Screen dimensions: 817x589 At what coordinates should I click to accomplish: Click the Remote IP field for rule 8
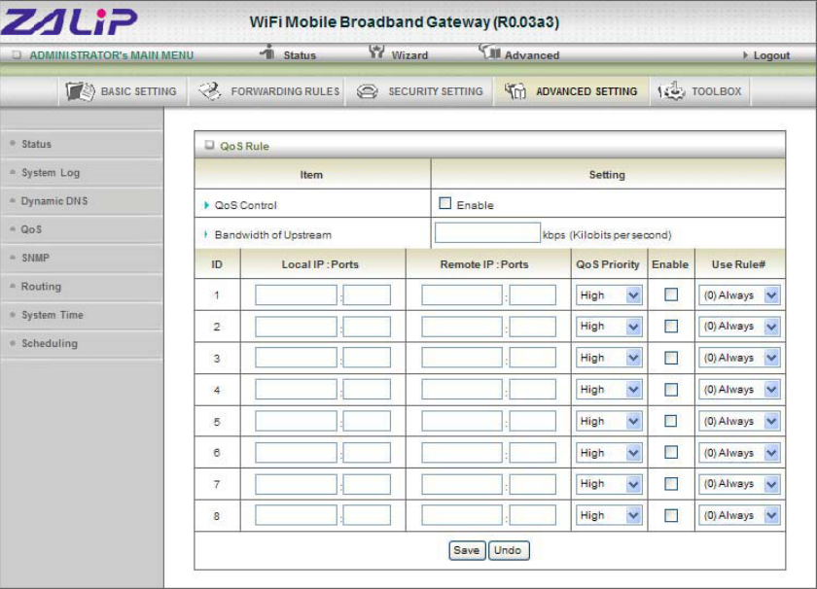462,515
